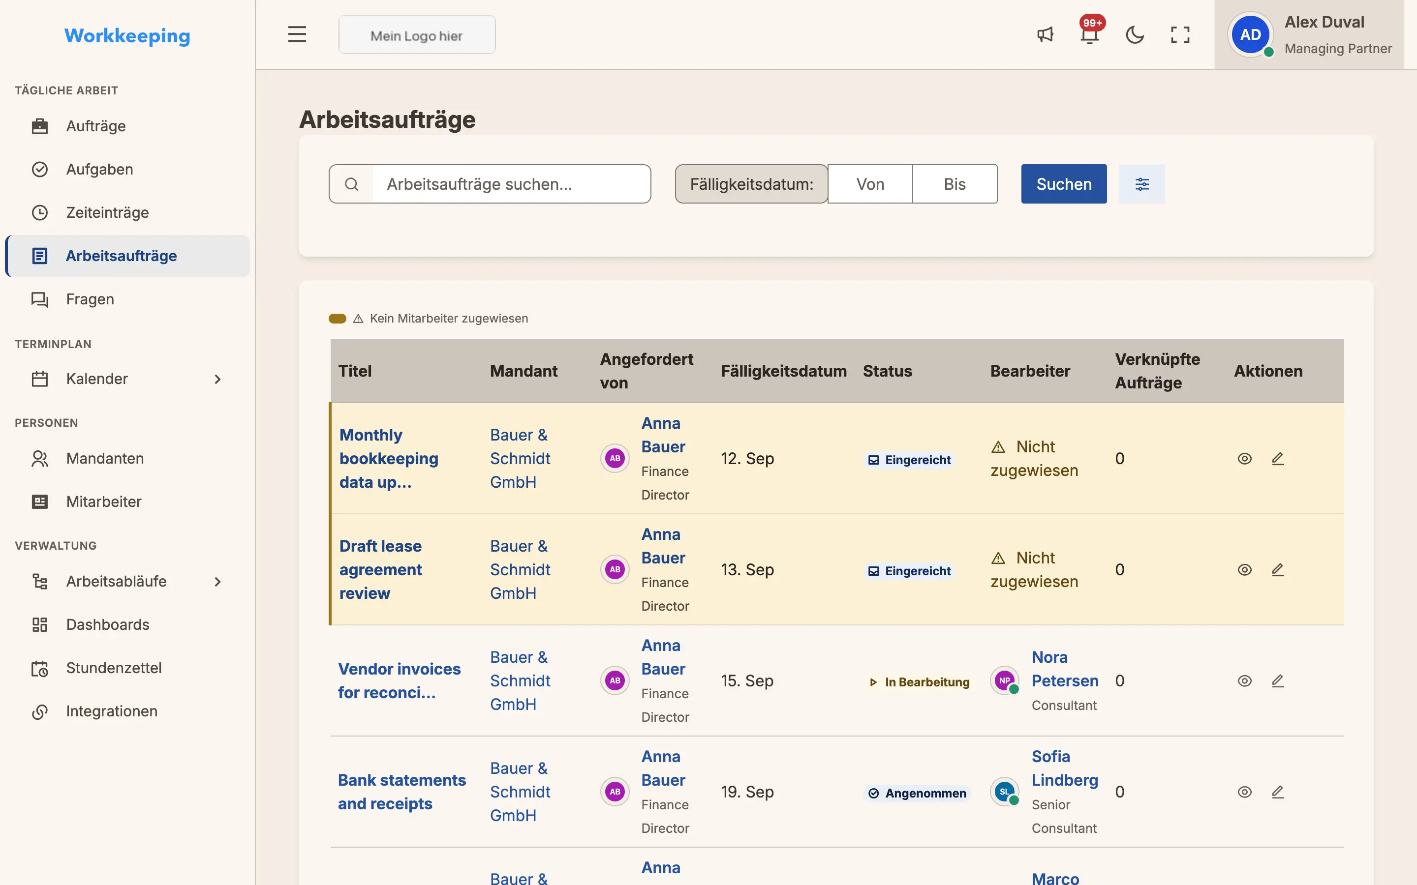1417x885 pixels.
Task: Open advanced filter sliders icon
Action: (x=1142, y=184)
